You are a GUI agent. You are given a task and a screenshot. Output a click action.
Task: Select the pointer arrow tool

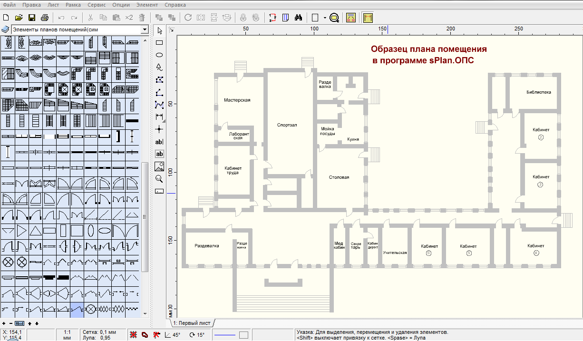coord(159,31)
